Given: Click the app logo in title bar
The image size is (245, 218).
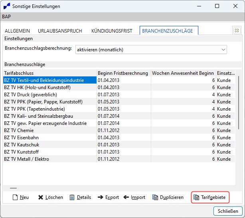Looking at the screenshot, I should (7, 6).
